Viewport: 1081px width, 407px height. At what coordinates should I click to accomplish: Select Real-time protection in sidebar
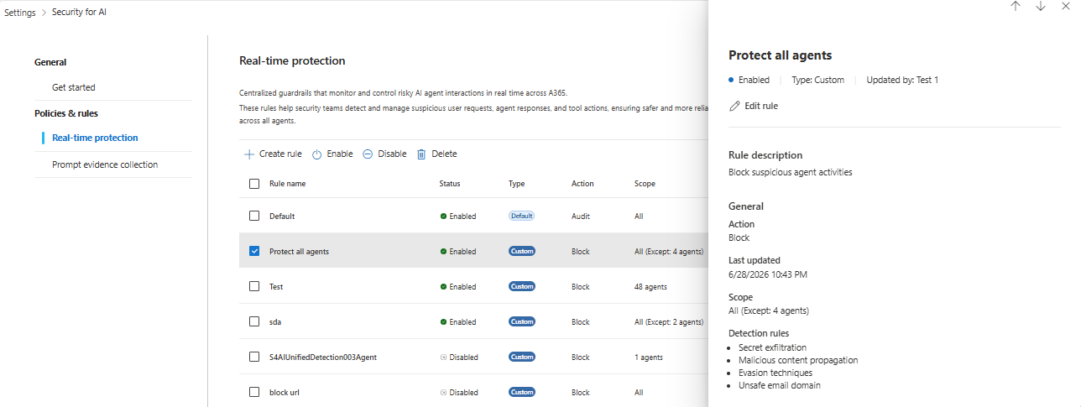(95, 138)
